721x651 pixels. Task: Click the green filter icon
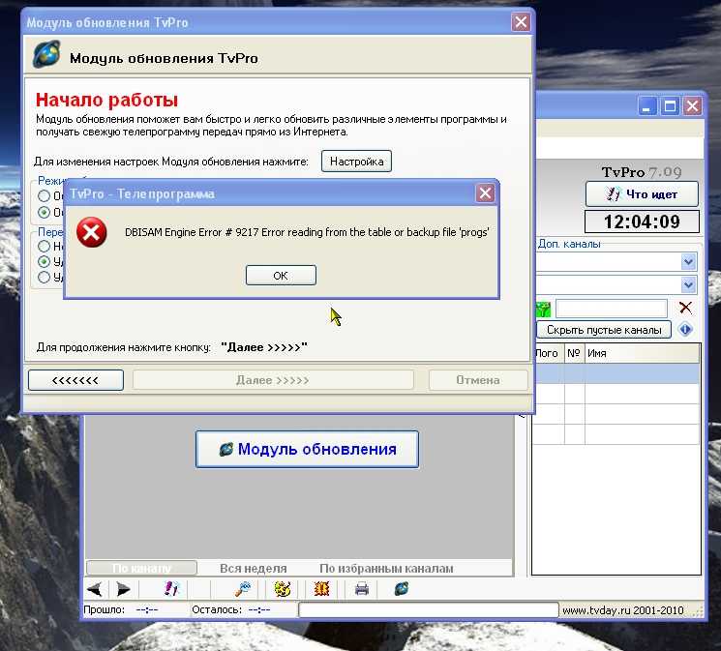[543, 309]
